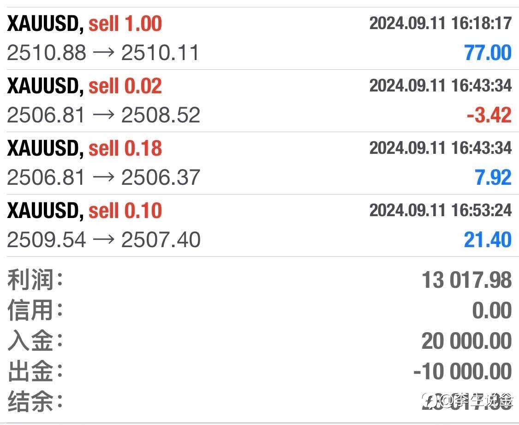Select the 7.92 profit value

coord(493,178)
